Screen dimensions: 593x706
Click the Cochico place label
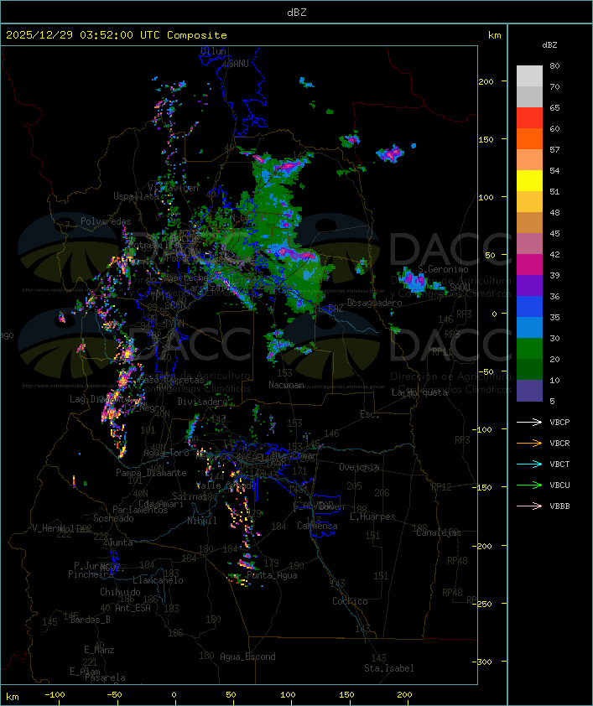click(x=350, y=601)
